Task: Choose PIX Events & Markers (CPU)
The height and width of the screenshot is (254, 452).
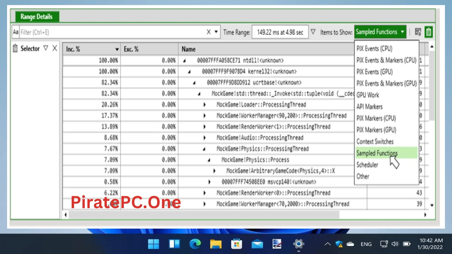Action: pos(386,60)
